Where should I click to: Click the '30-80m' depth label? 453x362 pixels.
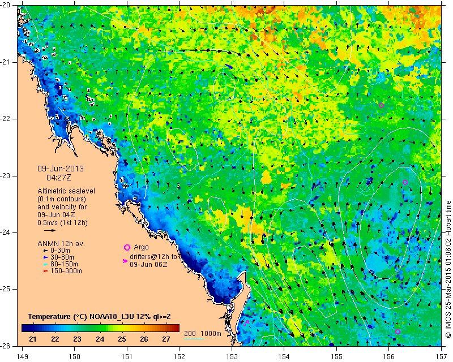coord(62,257)
